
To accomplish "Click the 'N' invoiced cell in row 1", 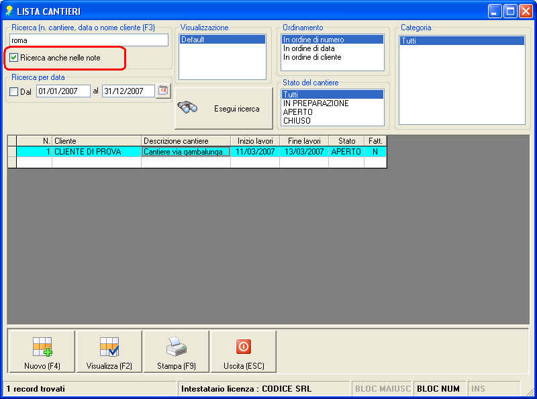I will (x=375, y=152).
